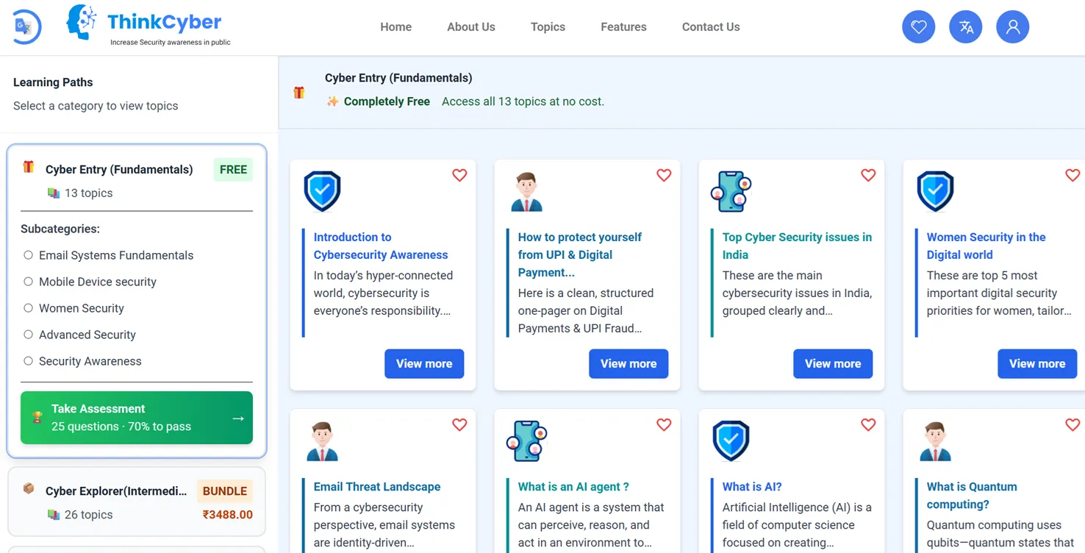
Task: Open the Topics navigation menu
Action: [548, 26]
